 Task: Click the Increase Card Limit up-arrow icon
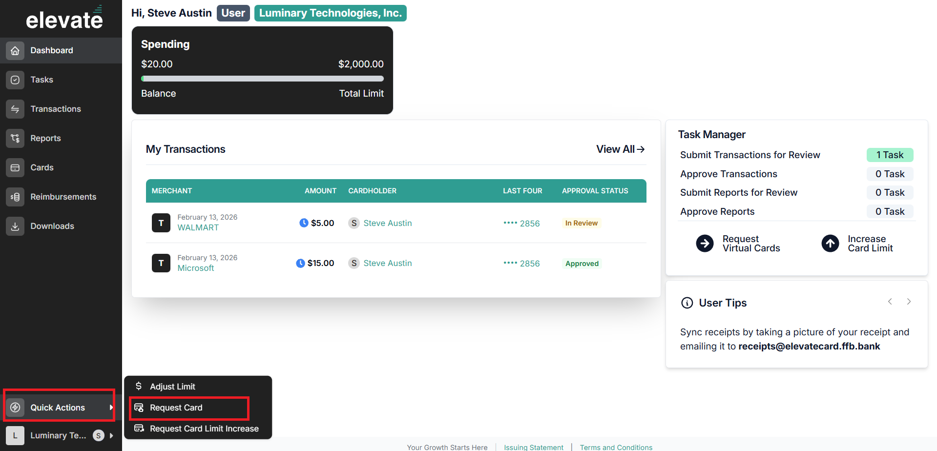pos(830,243)
